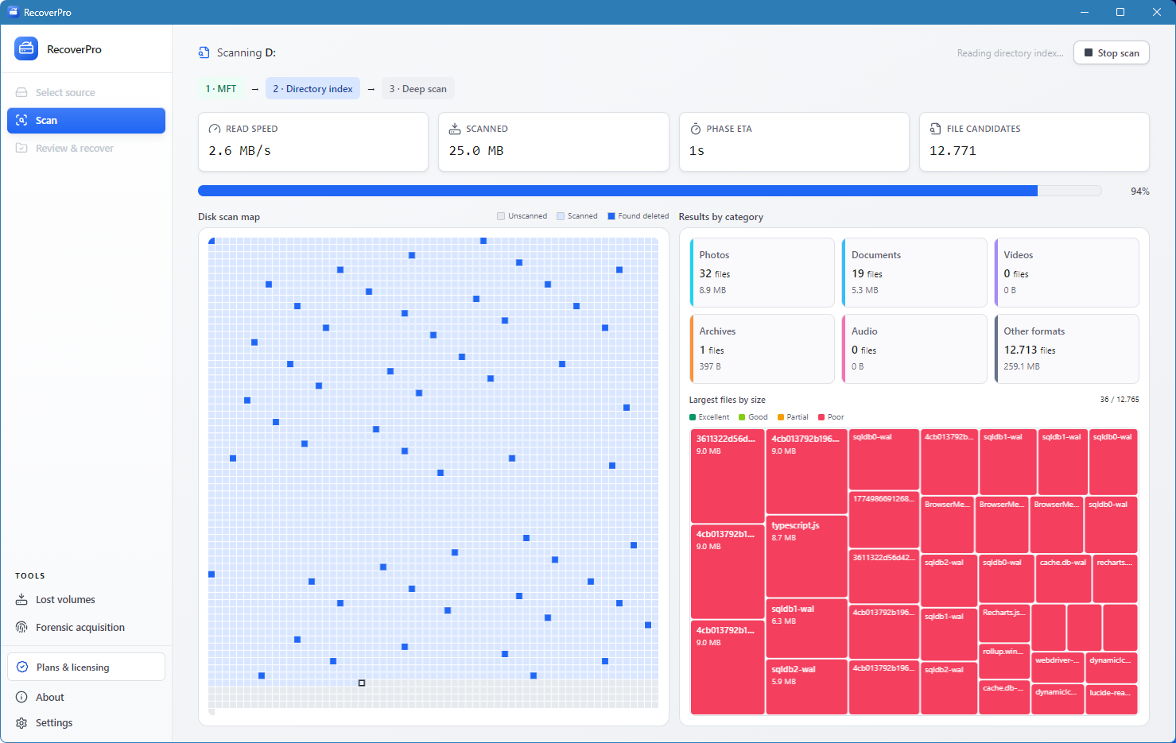Click the Plans & licensing badge icon

tap(22, 667)
